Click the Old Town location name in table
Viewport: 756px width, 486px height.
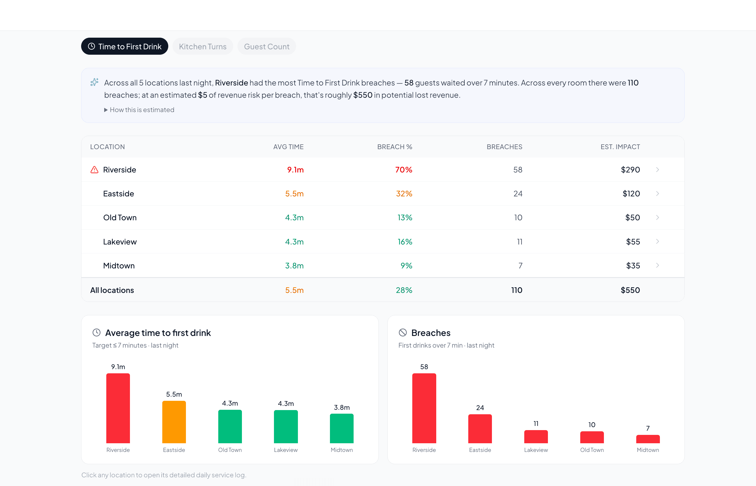click(120, 218)
